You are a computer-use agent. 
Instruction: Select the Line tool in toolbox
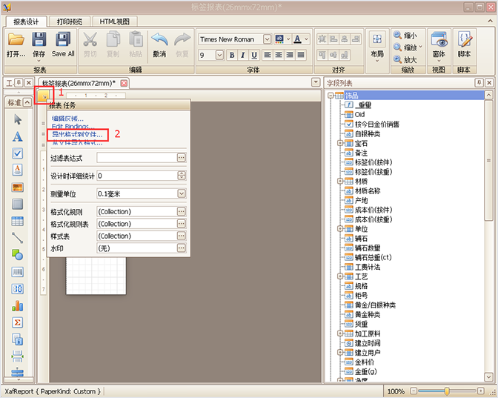[x=18, y=237]
